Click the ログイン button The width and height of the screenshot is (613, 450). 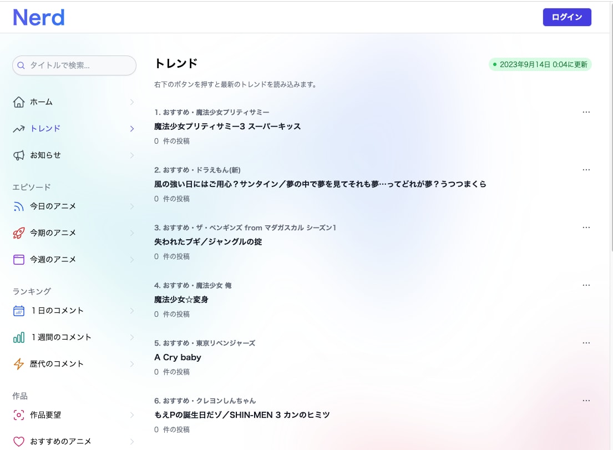[567, 17]
